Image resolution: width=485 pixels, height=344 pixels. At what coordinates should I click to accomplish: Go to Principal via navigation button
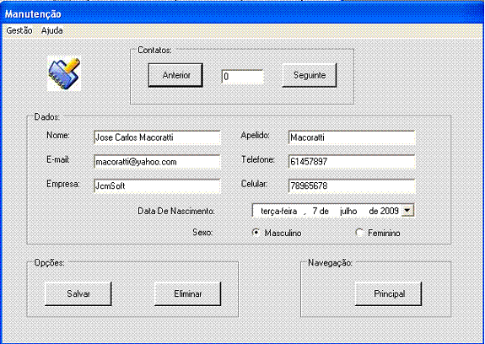[389, 293]
